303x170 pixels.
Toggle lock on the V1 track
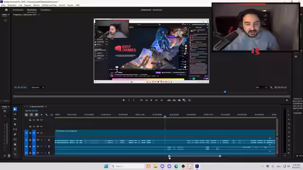point(30,133)
